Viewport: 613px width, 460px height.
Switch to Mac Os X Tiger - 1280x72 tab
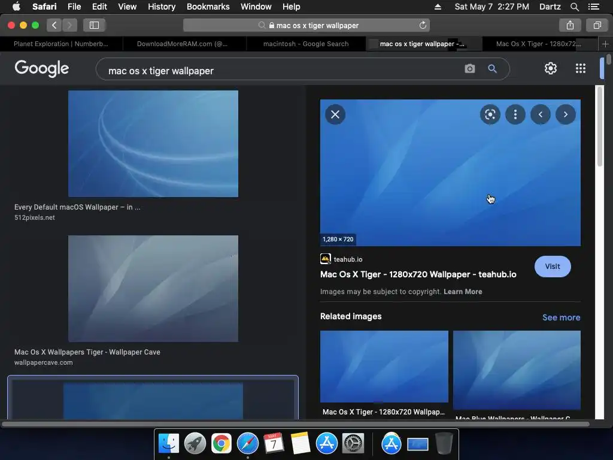point(541,44)
